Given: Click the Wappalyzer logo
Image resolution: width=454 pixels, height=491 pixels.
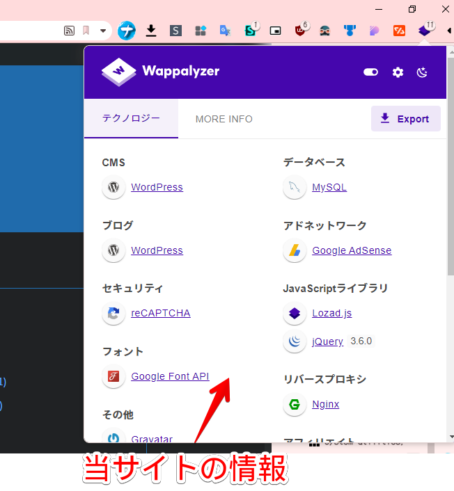Looking at the screenshot, I should [160, 72].
